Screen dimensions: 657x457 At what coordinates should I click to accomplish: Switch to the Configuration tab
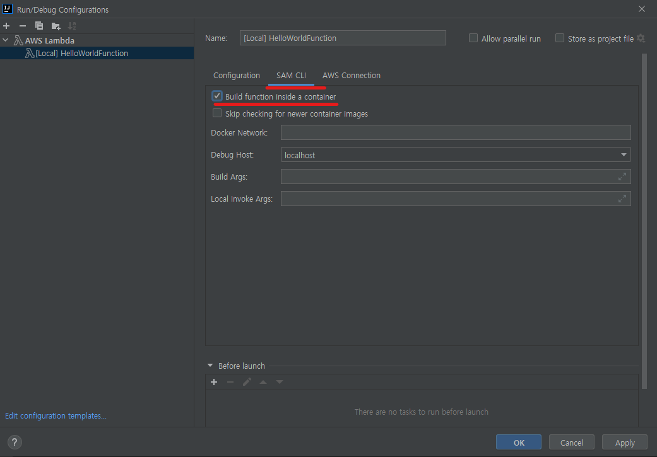click(236, 76)
